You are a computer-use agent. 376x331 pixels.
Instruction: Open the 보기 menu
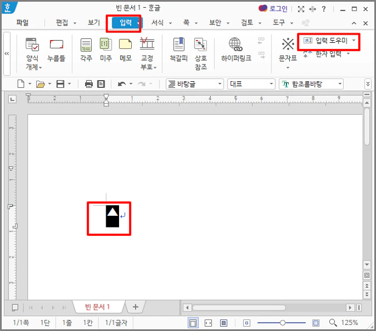tap(94, 23)
